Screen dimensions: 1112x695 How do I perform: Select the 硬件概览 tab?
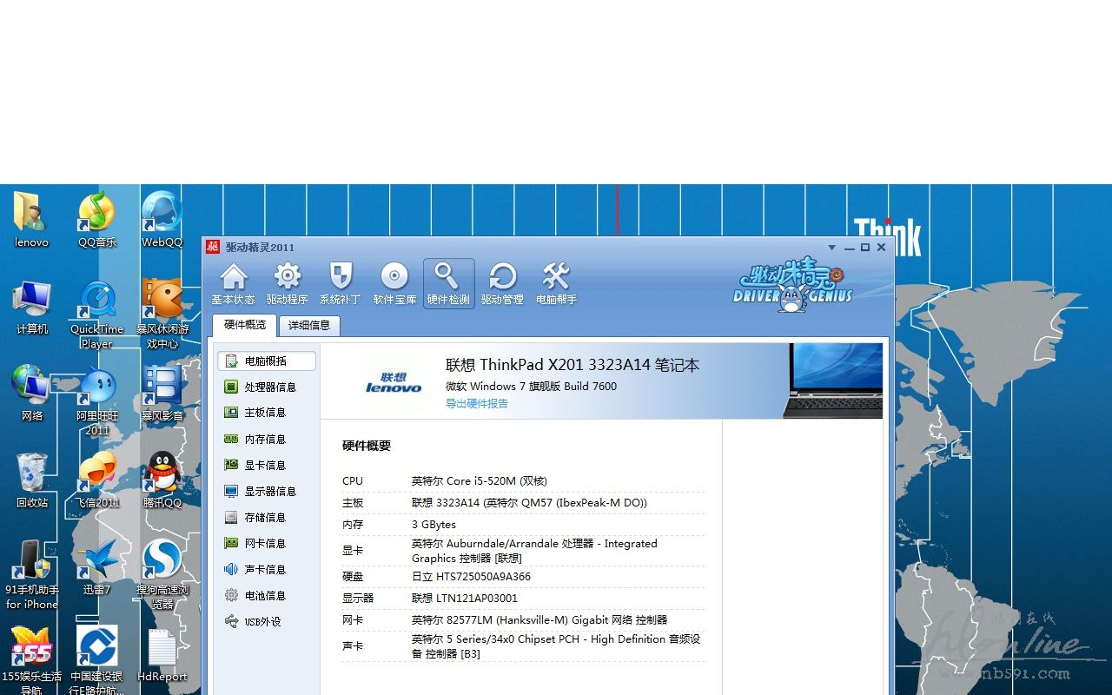[x=245, y=326]
